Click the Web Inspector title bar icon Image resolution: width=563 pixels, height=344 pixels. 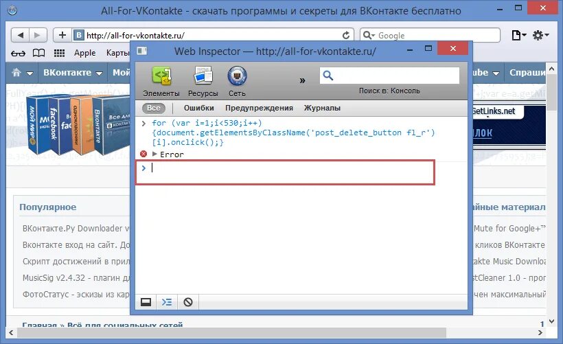(142, 51)
